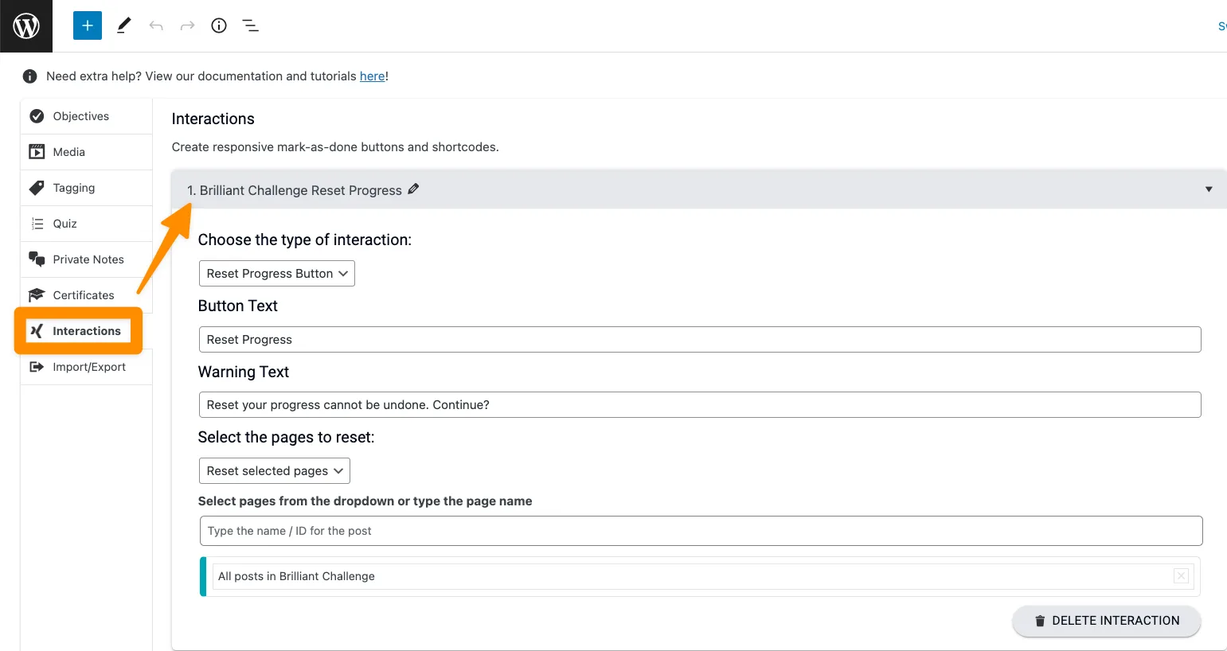Screen dimensions: 1227x651
Task: Open the Quiz tab in sidebar
Action: [64, 224]
